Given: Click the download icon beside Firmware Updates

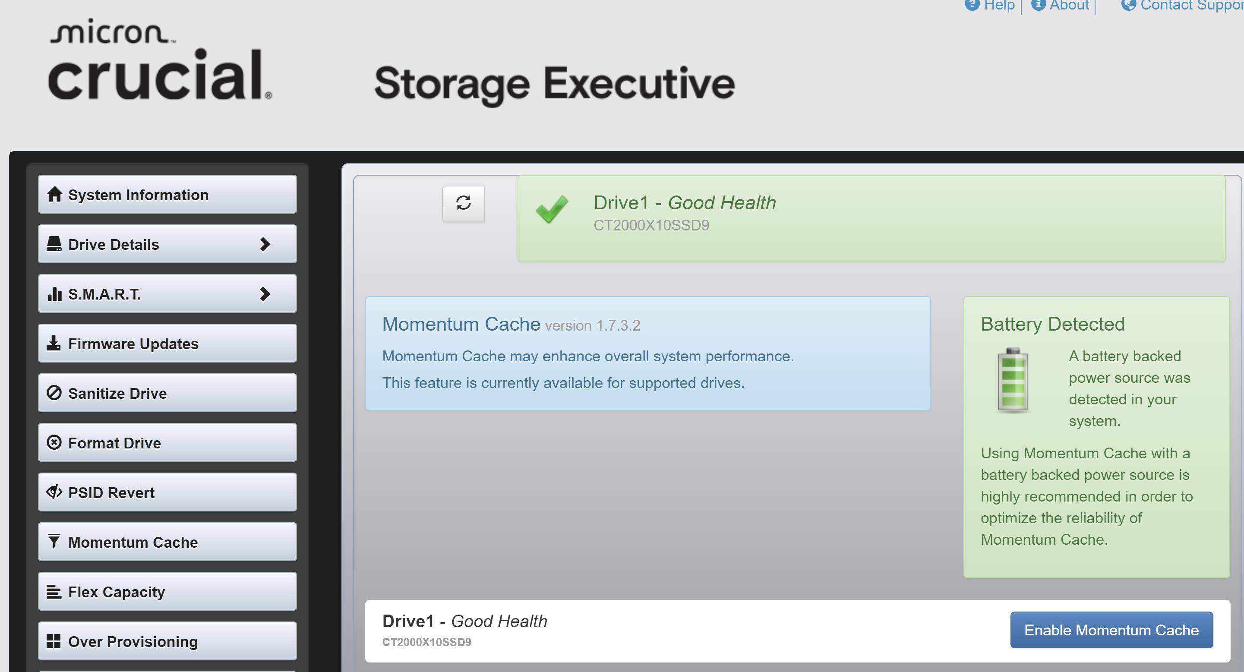Looking at the screenshot, I should [54, 343].
